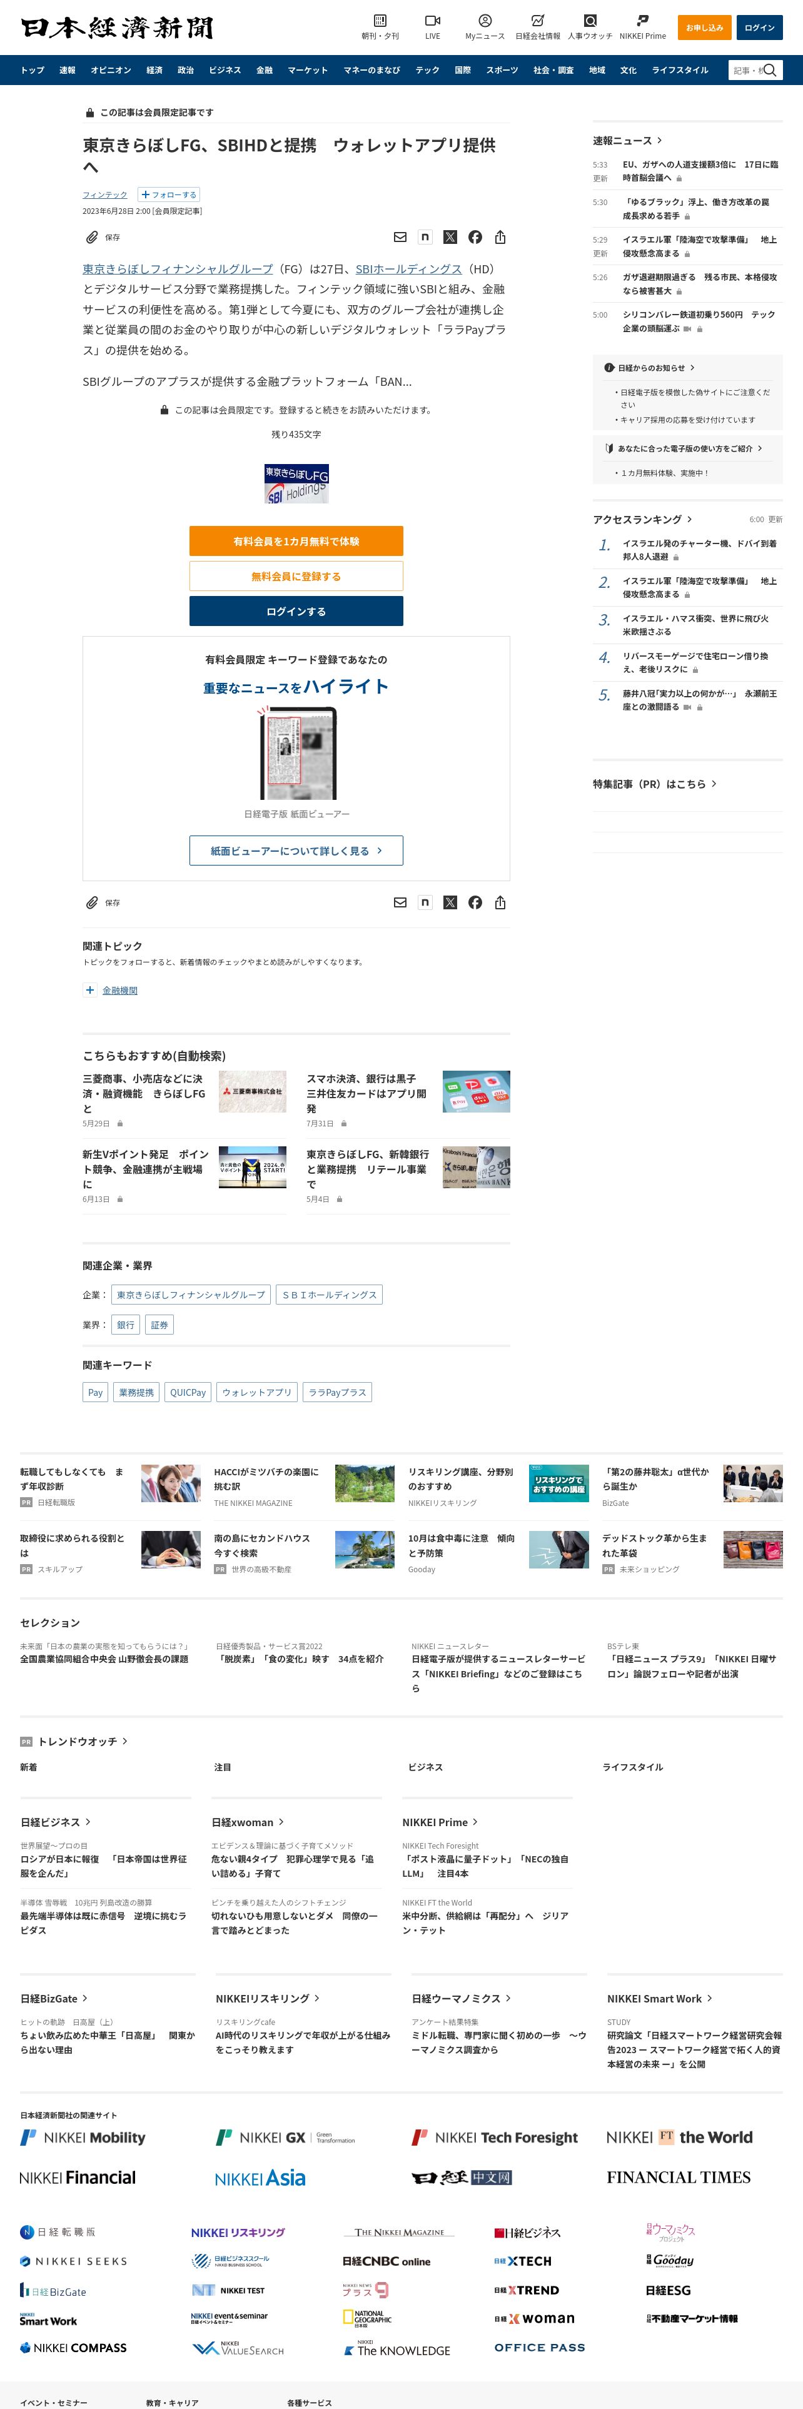Viewport: 803px width, 2409px height.
Task: Open the Myニュース profile icon
Action: coord(484,21)
